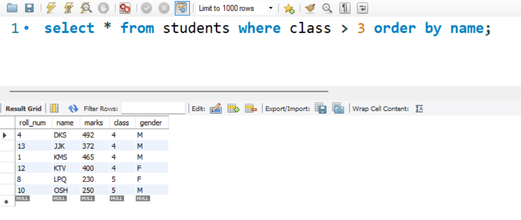Viewport: 521px width, 220px height.
Task: Toggle continue-on-error execution icon
Action: click(125, 8)
